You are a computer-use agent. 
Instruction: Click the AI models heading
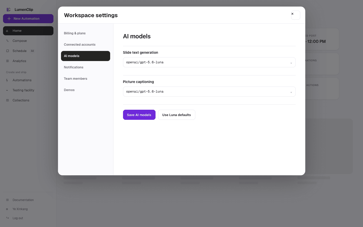(x=137, y=36)
